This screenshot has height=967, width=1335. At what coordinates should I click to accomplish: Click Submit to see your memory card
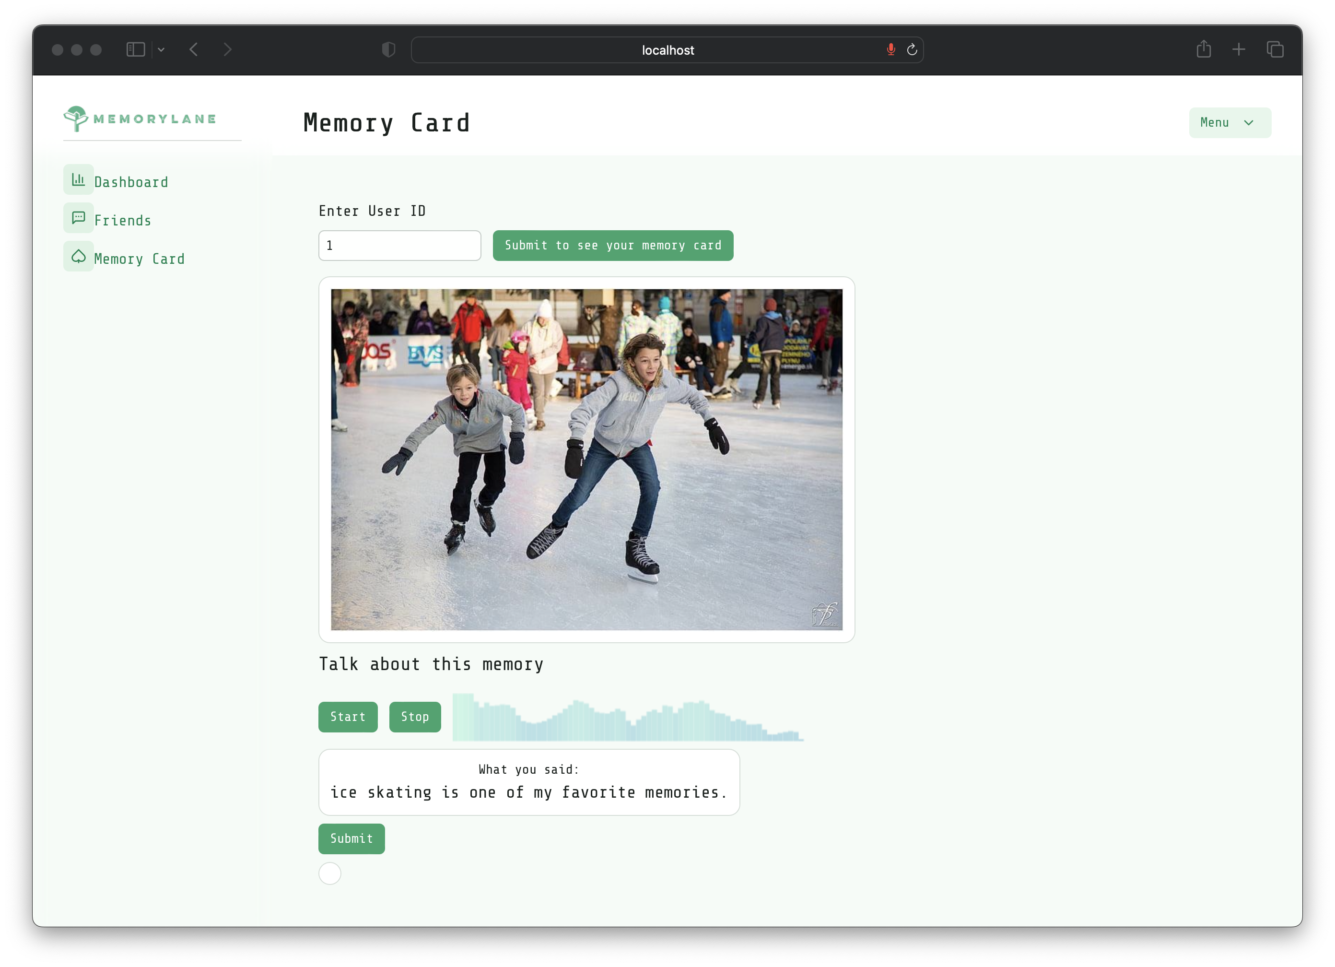tap(612, 246)
